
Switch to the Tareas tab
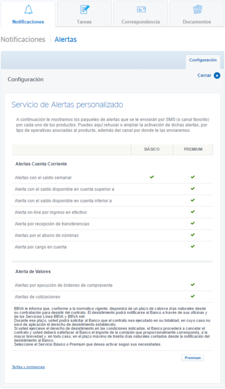pos(84,14)
